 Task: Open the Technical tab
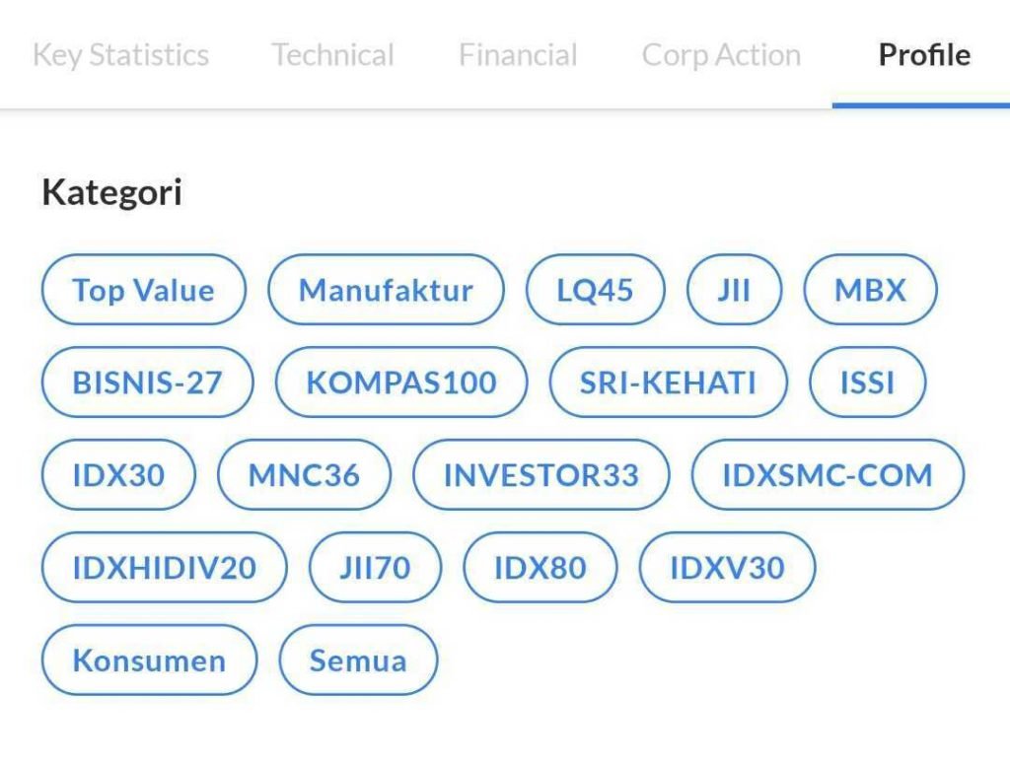[x=332, y=54]
